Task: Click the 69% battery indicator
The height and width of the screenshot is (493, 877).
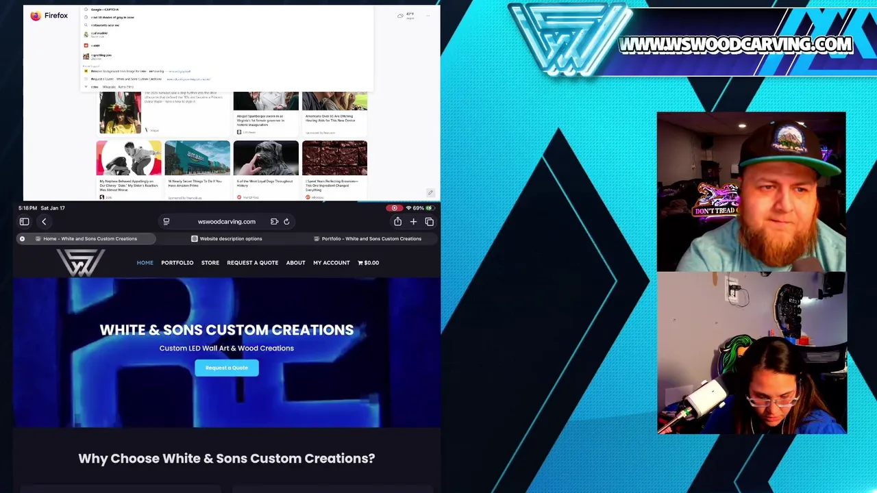Action: 423,207
